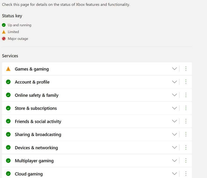The width and height of the screenshot is (207, 178).
Task: Expand the Friends & social activity chevron
Action: point(174,121)
